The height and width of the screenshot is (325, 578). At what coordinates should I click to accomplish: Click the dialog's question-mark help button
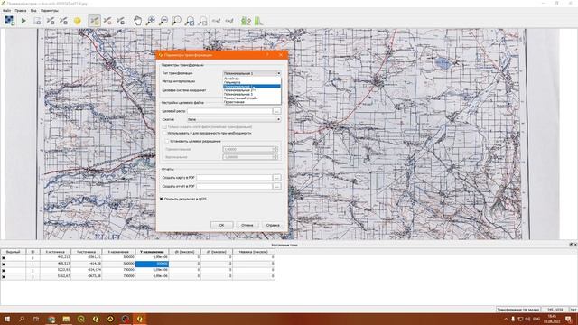pos(267,54)
